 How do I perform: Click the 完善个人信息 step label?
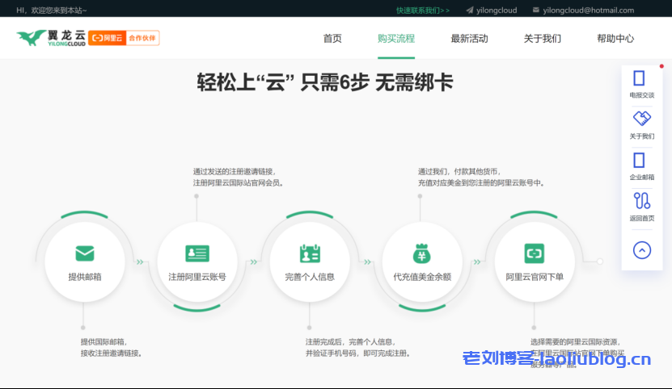tap(310, 277)
